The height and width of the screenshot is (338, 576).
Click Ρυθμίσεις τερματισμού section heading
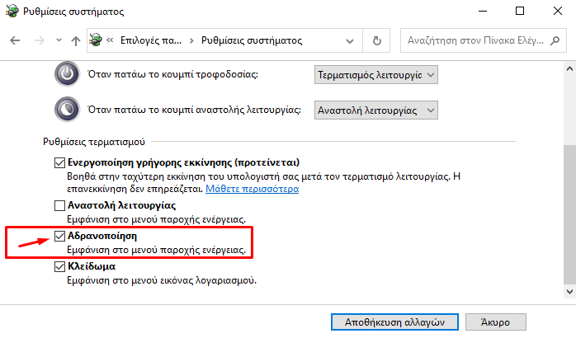pos(94,142)
